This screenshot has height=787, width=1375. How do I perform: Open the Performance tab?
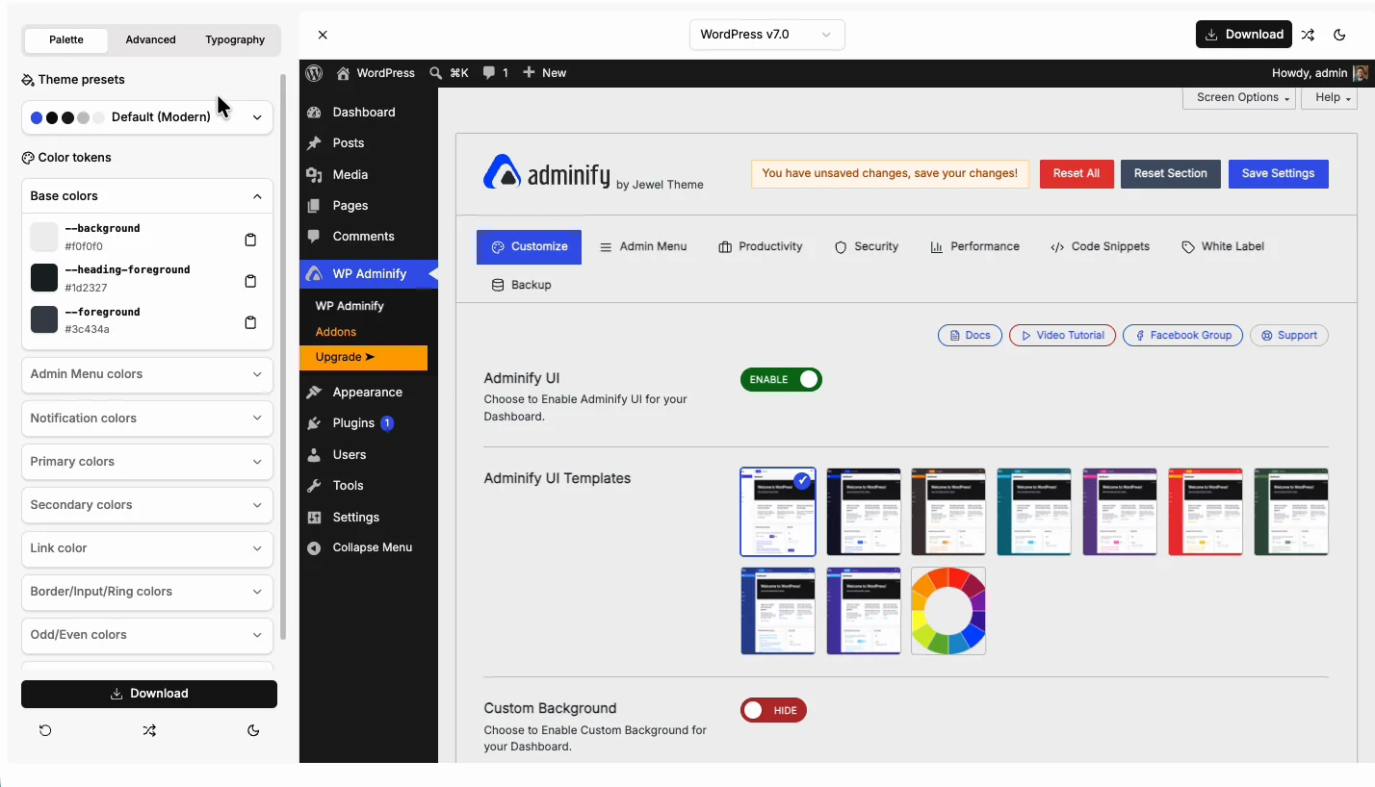[x=974, y=246]
